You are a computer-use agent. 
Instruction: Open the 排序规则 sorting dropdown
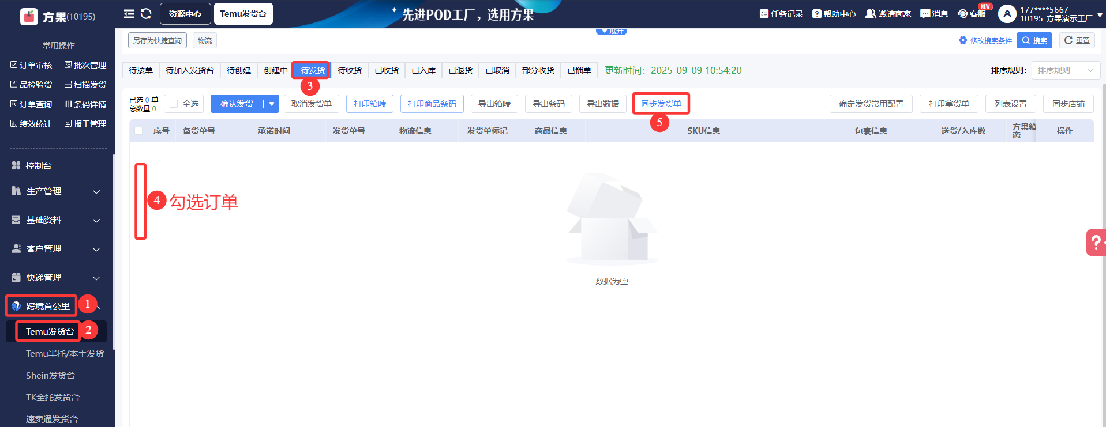[x=1065, y=70]
